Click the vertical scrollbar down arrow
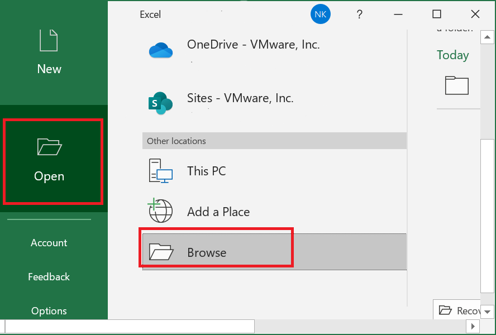496x335 pixels. [487, 312]
